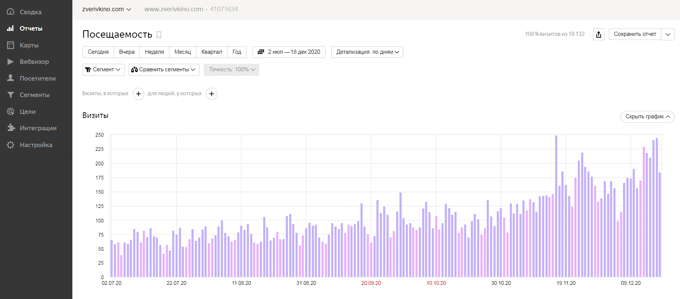Image resolution: width=680 pixels, height=299 pixels.
Task: Click the Сохранить отчет button
Action: (635, 34)
